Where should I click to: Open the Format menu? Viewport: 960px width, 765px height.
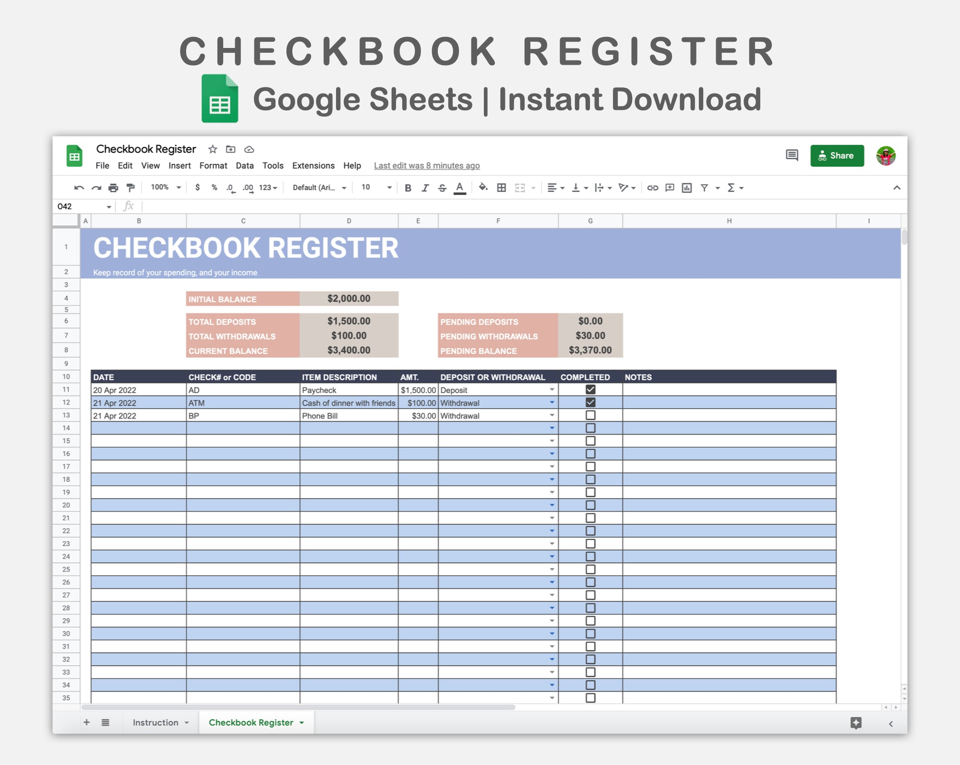tap(213, 166)
